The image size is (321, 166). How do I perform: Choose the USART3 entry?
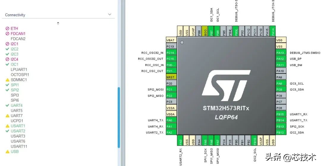click(18, 136)
